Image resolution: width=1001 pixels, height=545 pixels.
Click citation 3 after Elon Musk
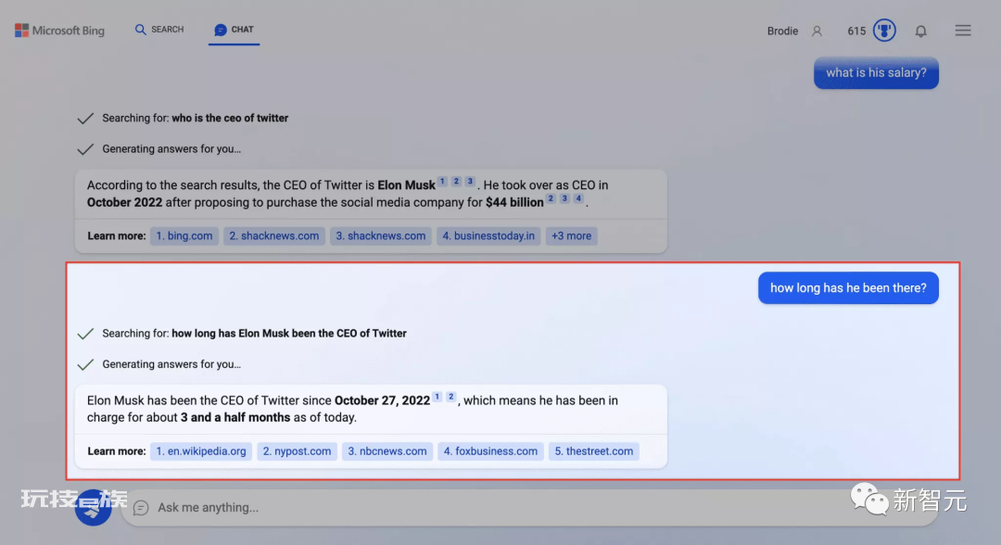pyautogui.click(x=470, y=182)
